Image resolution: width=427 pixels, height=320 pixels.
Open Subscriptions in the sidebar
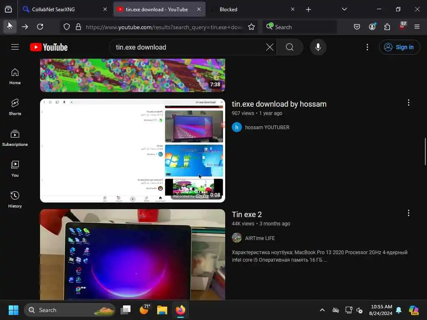tap(15, 138)
